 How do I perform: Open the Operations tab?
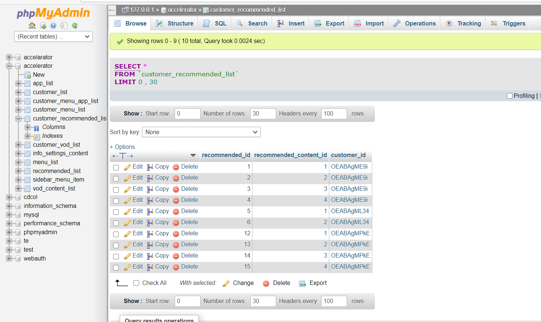click(x=415, y=24)
